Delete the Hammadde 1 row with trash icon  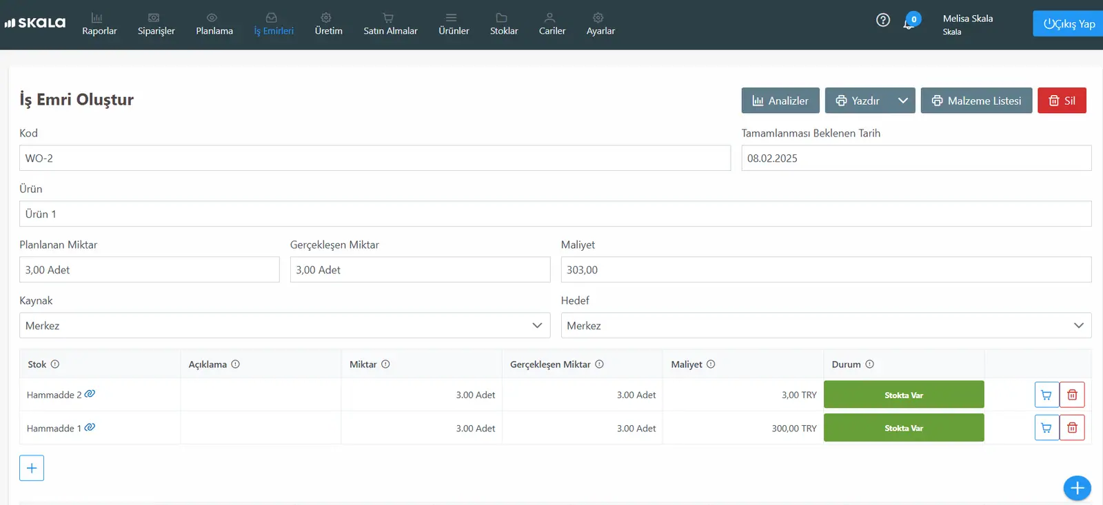click(x=1072, y=428)
